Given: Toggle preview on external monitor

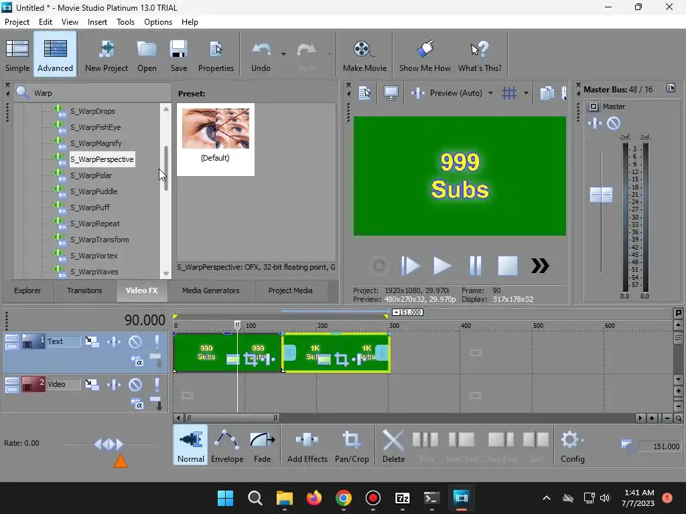Looking at the screenshot, I should (x=391, y=92).
